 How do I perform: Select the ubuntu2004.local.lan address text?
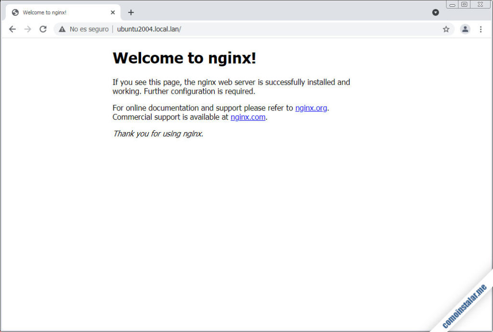click(x=149, y=29)
